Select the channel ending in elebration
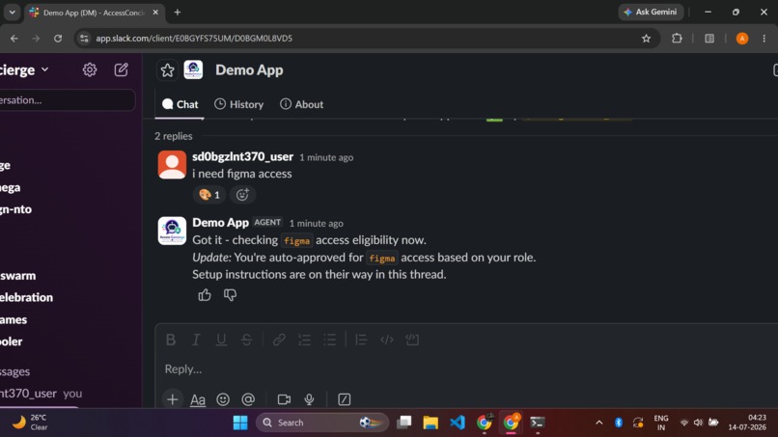Image resolution: width=778 pixels, height=437 pixels. pos(26,298)
